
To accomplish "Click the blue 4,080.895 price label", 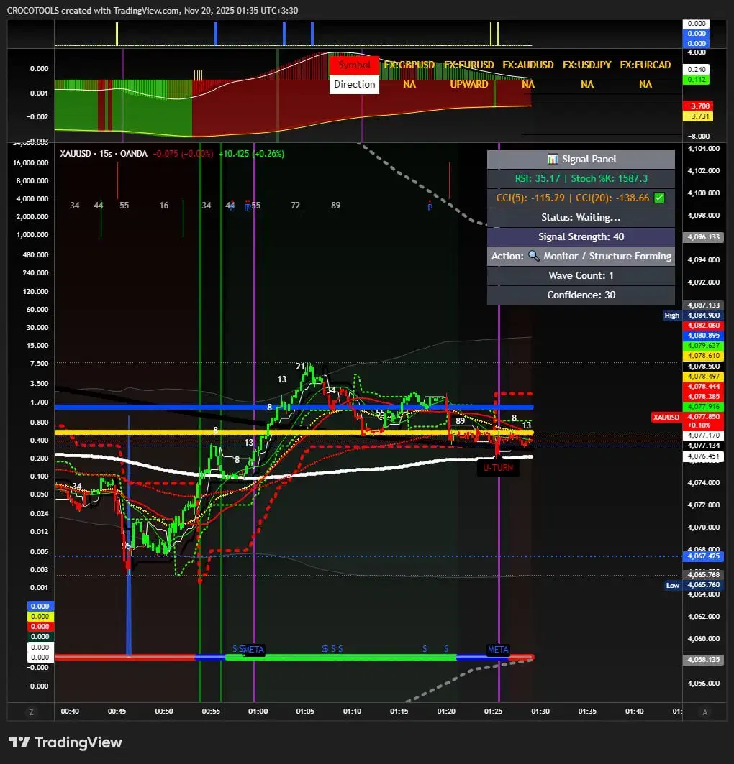I will tap(703, 336).
